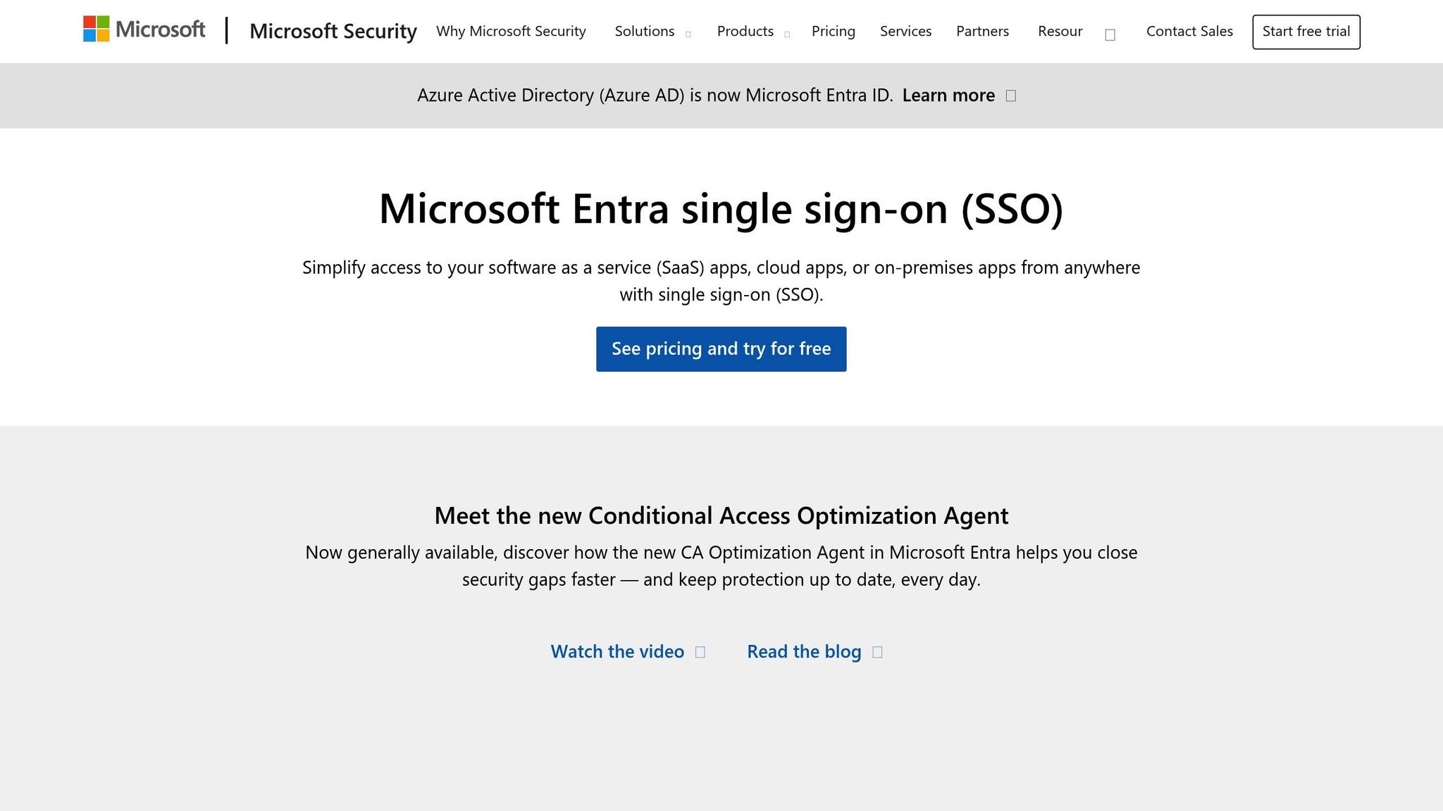1443x811 pixels.
Task: Select Partners in the top navigation
Action: click(x=982, y=32)
